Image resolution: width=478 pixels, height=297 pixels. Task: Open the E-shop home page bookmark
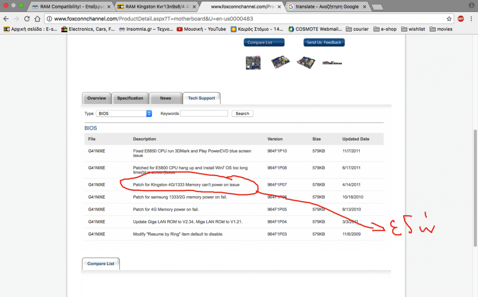30,29
